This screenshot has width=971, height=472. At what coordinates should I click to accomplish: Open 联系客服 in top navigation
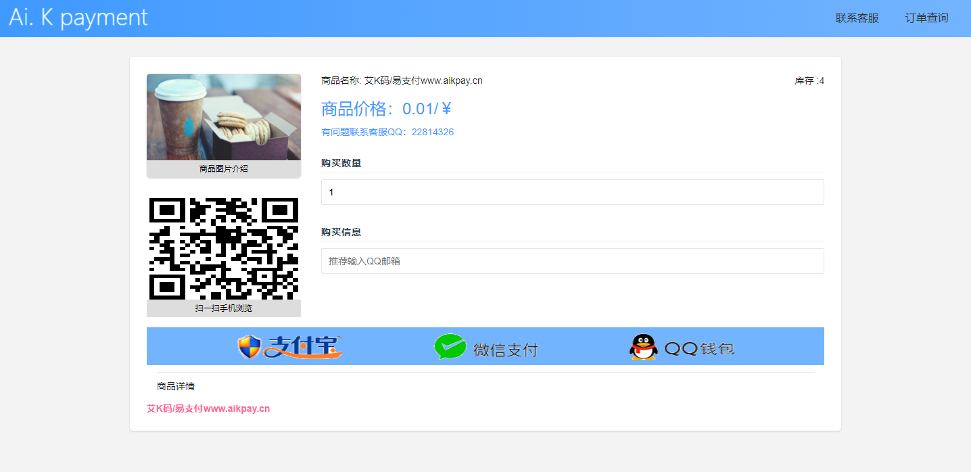857,18
